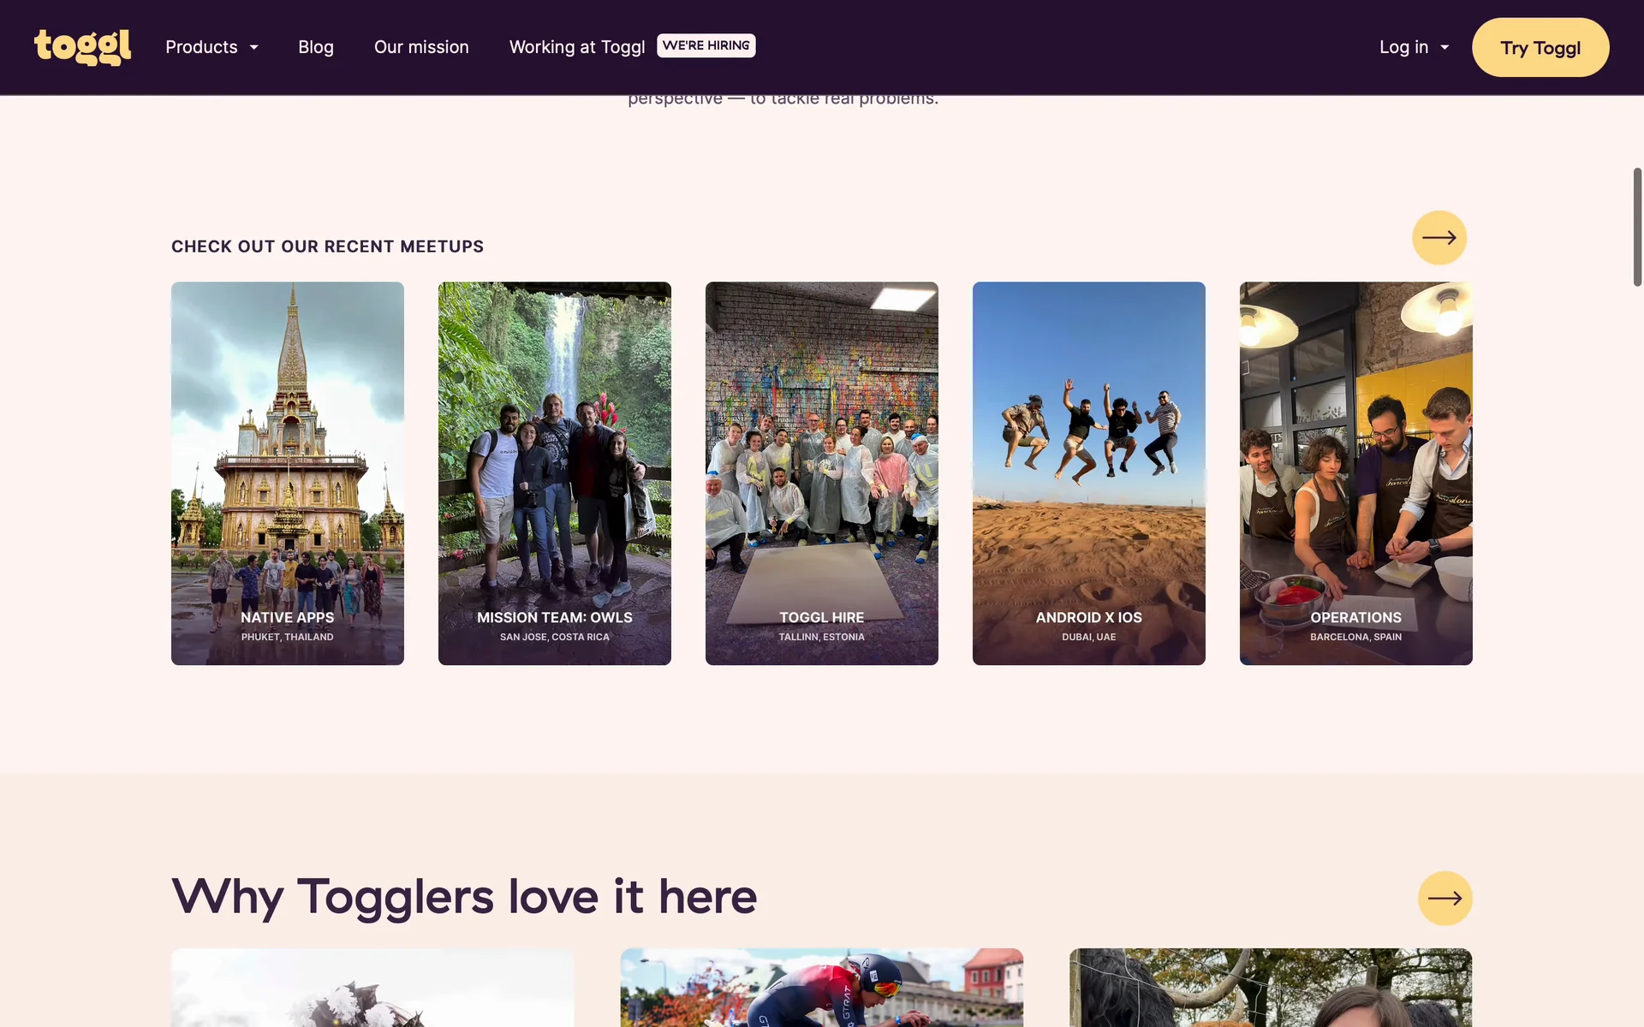The image size is (1644, 1027).
Task: Click the meetups carousel next arrow
Action: pyautogui.click(x=1438, y=238)
